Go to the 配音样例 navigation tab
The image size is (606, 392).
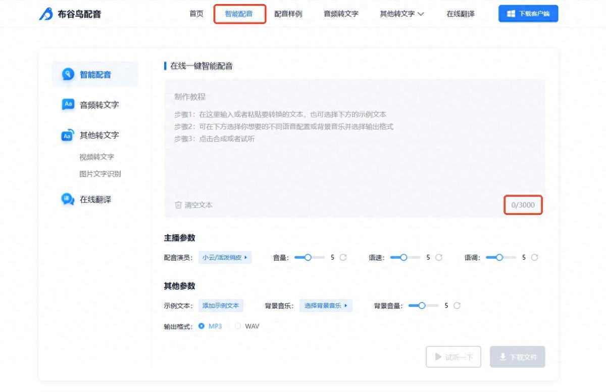(x=288, y=14)
